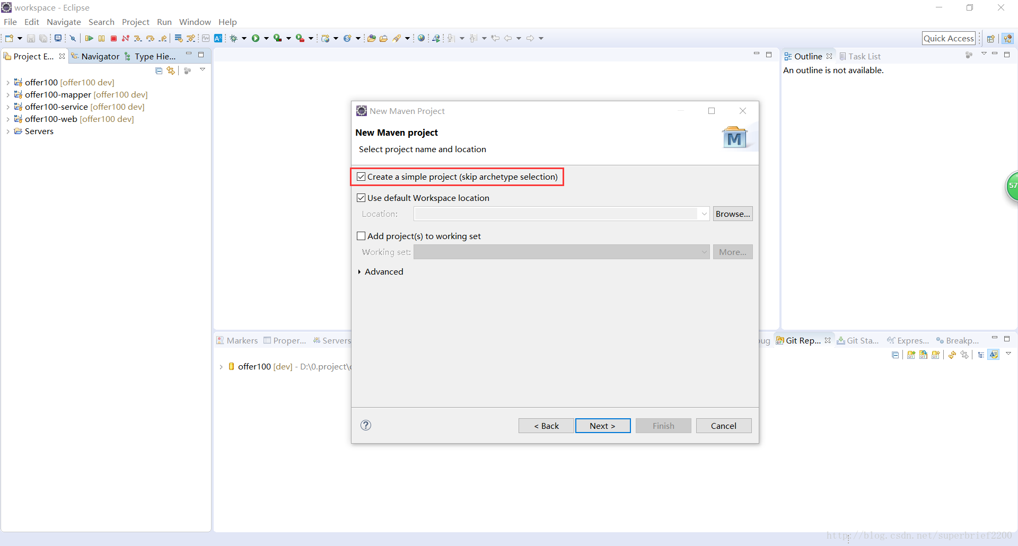The height and width of the screenshot is (546, 1018).
Task: Click the Skip All Breakpoints icon
Action: (x=73, y=38)
